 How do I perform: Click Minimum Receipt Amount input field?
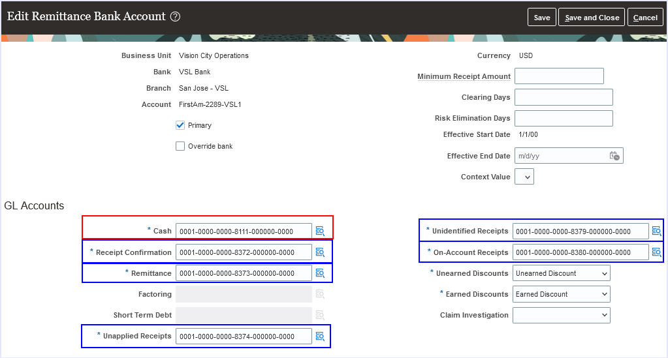pos(559,76)
